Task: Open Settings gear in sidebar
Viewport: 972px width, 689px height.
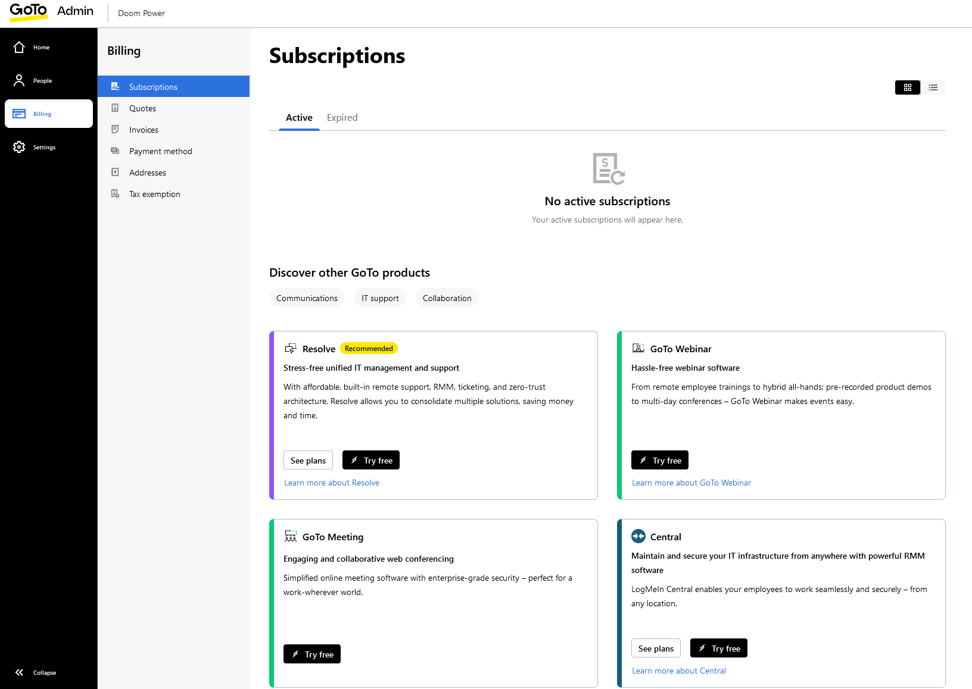Action: coord(19,147)
